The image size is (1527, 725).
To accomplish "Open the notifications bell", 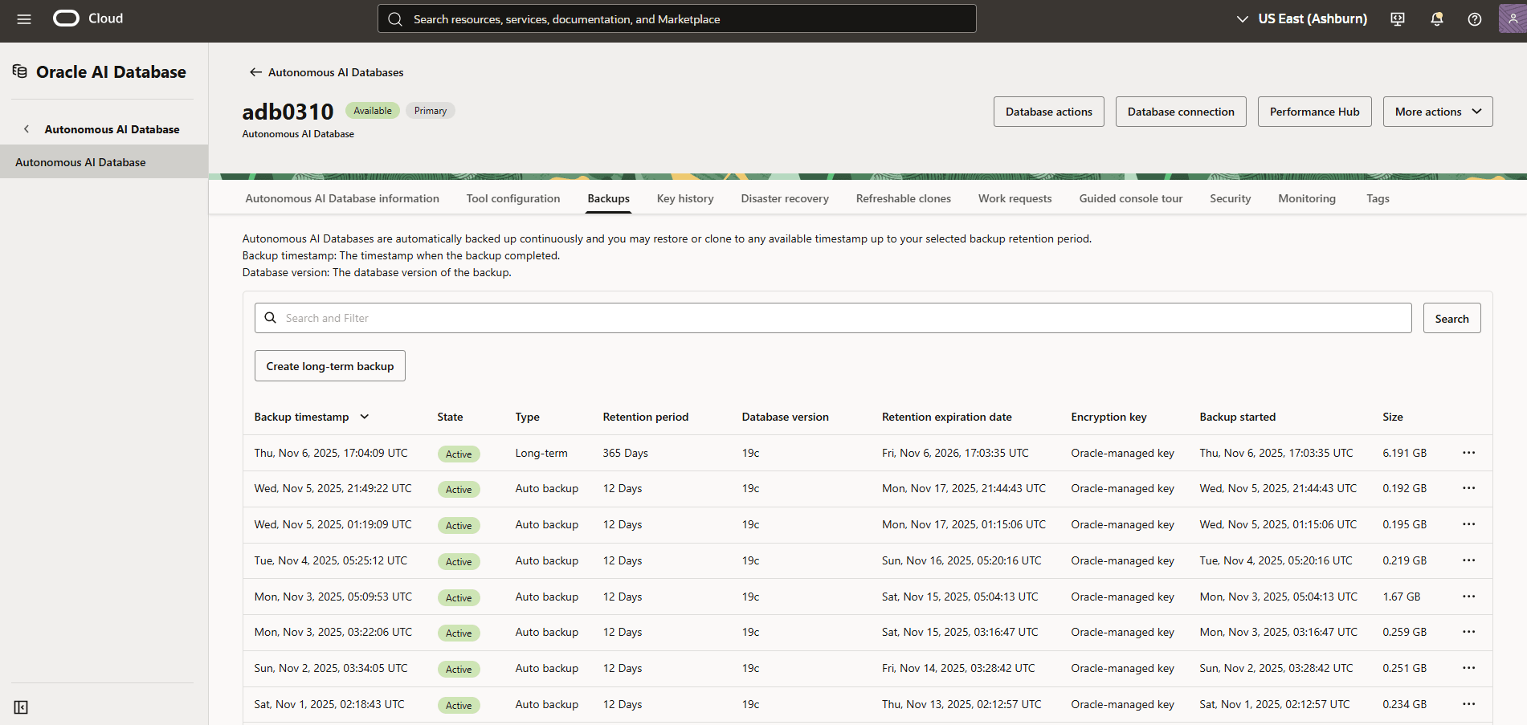I will [x=1436, y=18].
